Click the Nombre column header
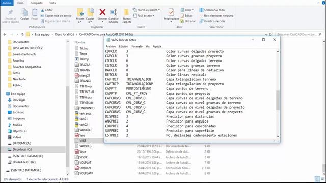 coord(80,42)
